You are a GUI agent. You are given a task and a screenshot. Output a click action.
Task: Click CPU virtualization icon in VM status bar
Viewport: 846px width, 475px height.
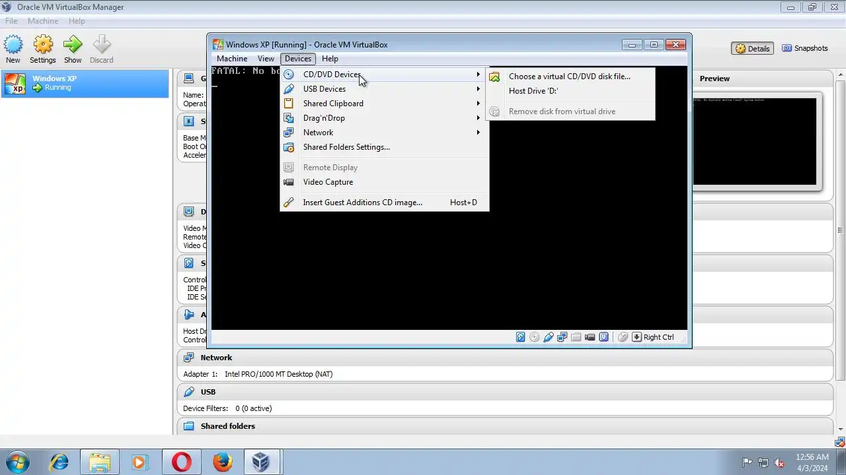[x=604, y=337]
